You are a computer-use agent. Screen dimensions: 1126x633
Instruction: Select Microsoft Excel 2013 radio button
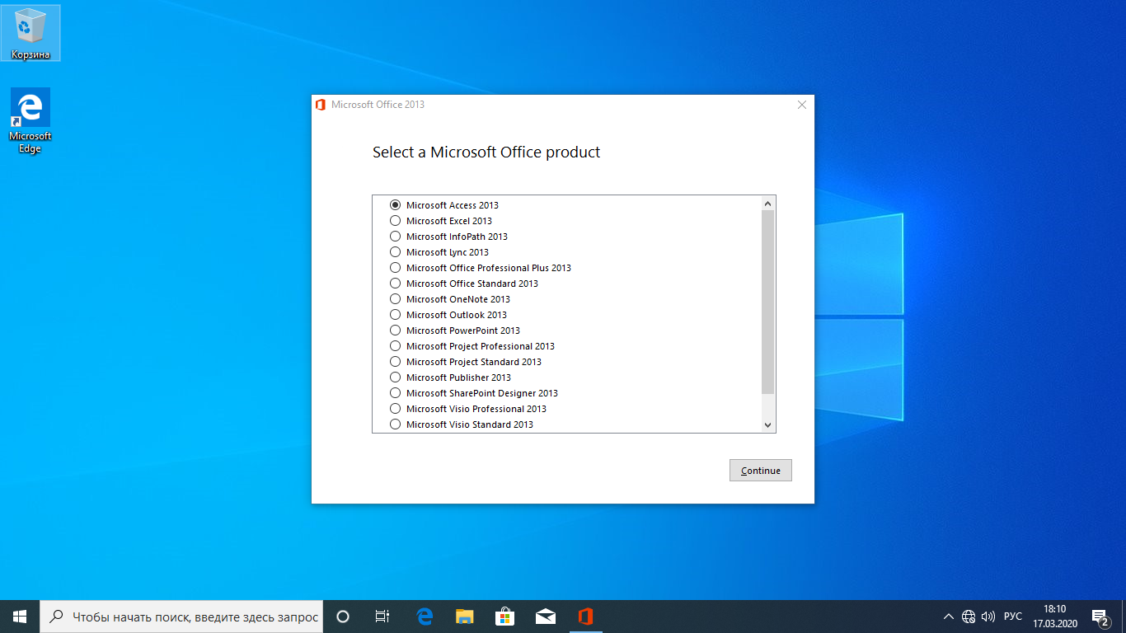[396, 220]
